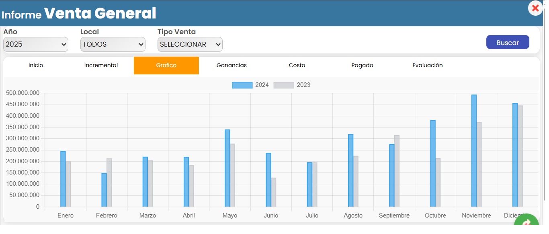Click the Junio axis label
549x234 pixels.
(x=271, y=216)
